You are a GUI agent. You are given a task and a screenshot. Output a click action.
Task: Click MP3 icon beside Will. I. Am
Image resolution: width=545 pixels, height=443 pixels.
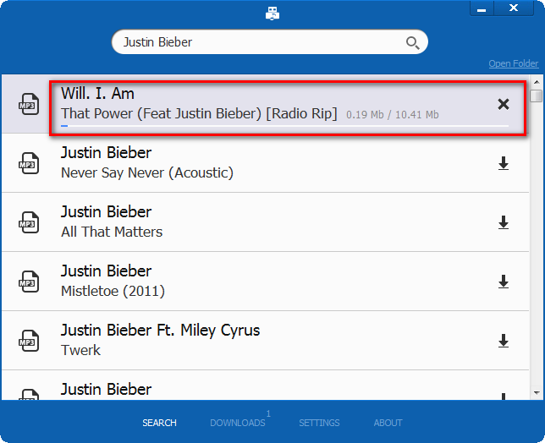tap(29, 104)
